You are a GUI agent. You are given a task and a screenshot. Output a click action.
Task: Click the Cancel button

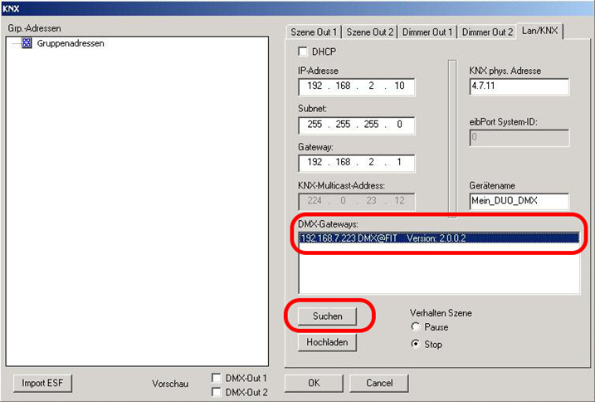379,383
